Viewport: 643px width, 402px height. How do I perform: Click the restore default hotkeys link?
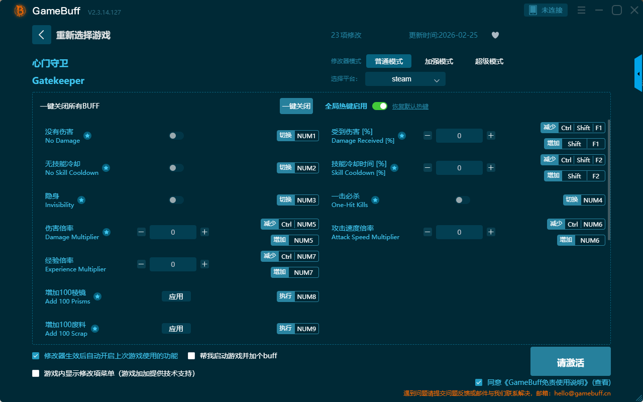click(x=410, y=107)
